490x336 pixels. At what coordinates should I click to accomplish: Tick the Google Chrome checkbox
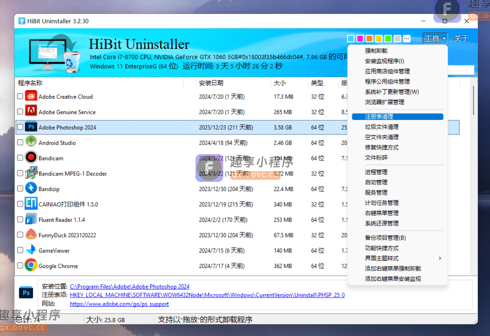click(20, 266)
